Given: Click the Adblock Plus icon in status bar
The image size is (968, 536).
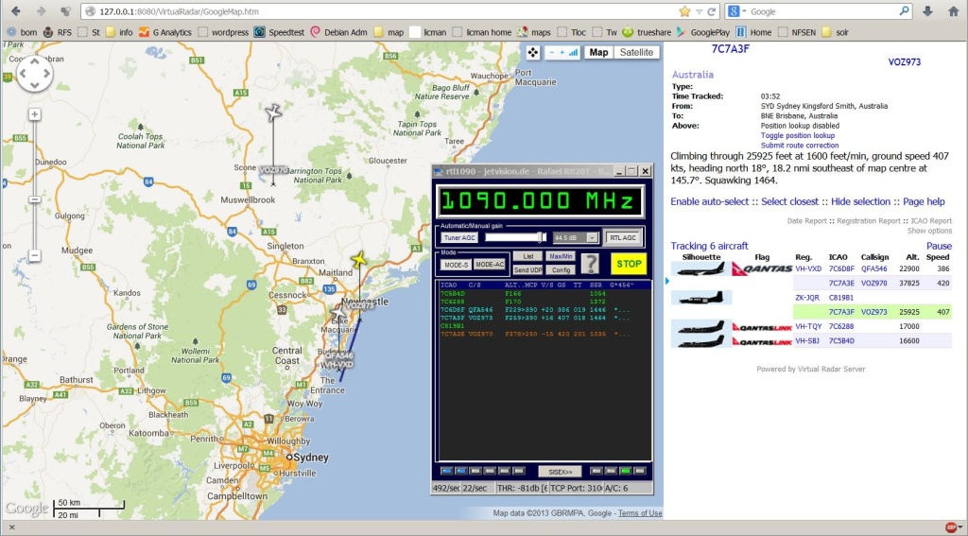Looking at the screenshot, I should pos(951,528).
